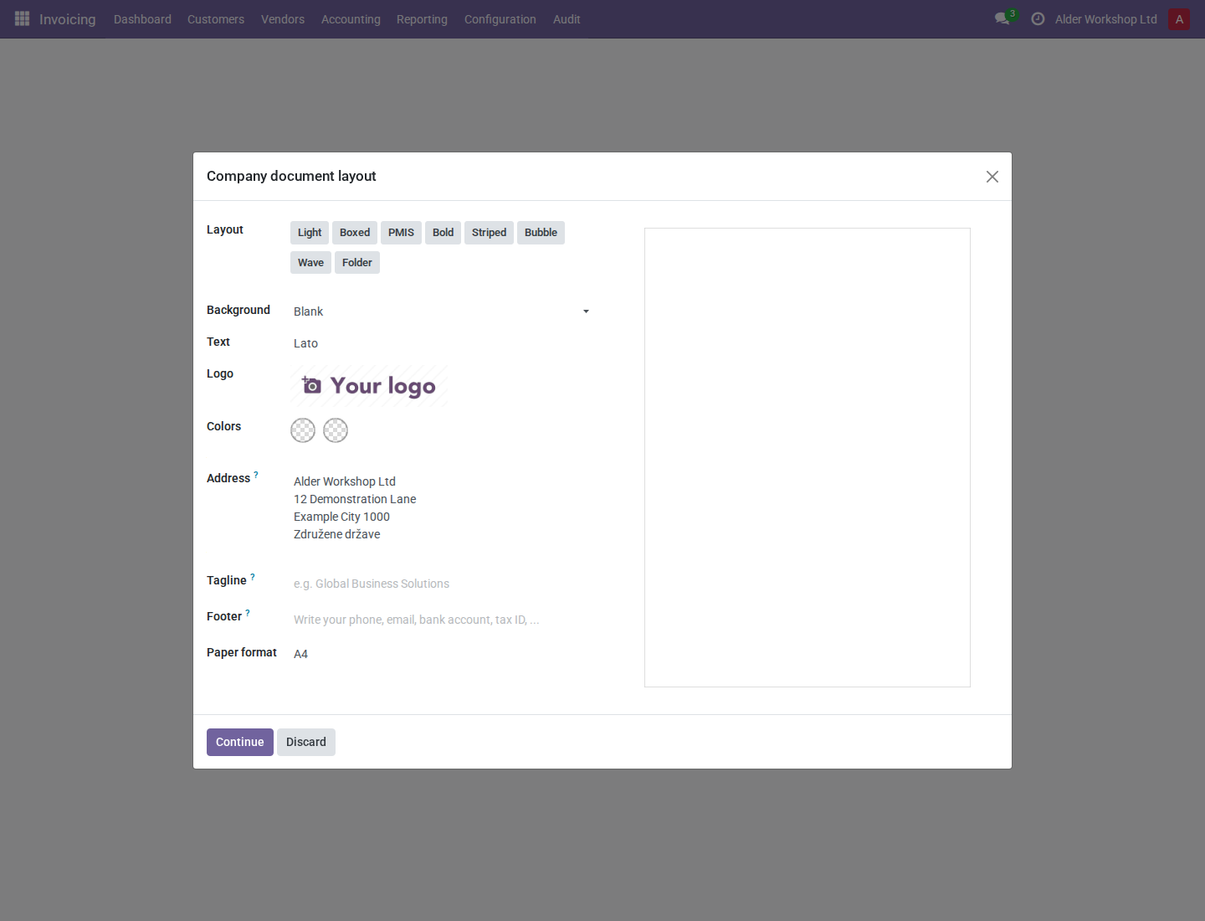
Task: Open the Configuration menu
Action: point(500,19)
